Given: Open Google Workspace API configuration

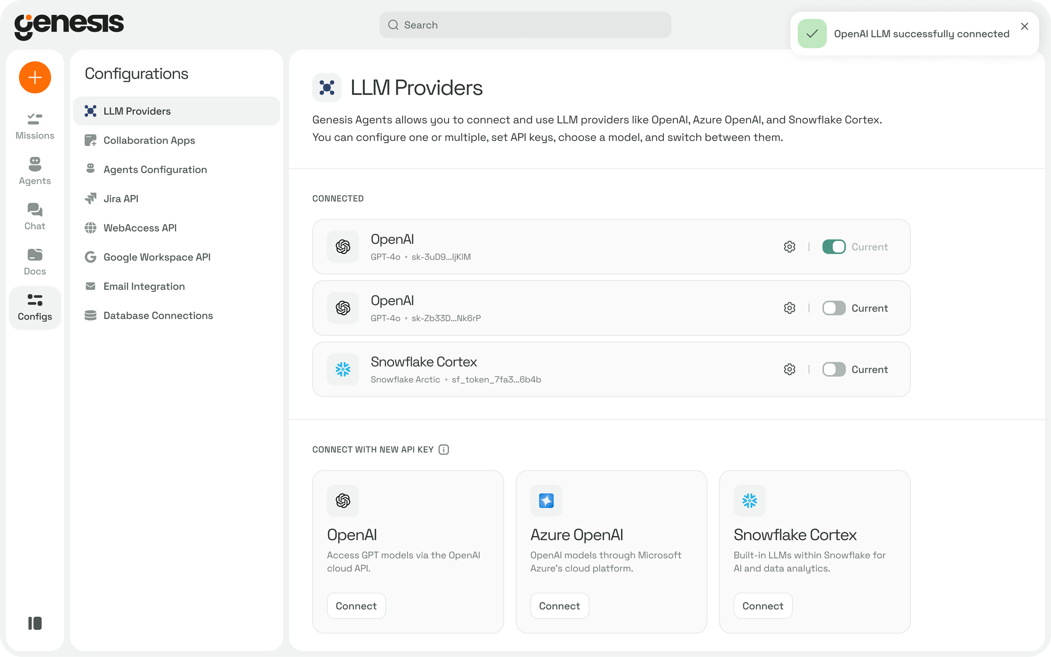Looking at the screenshot, I should [x=176, y=257].
